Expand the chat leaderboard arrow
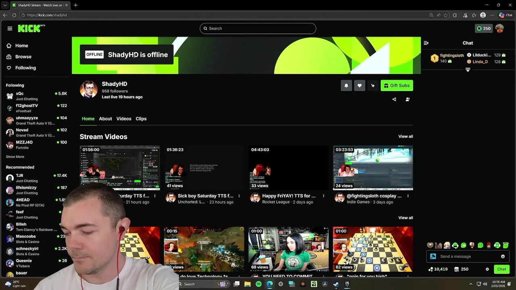This screenshot has height=290, width=516. click(468, 70)
